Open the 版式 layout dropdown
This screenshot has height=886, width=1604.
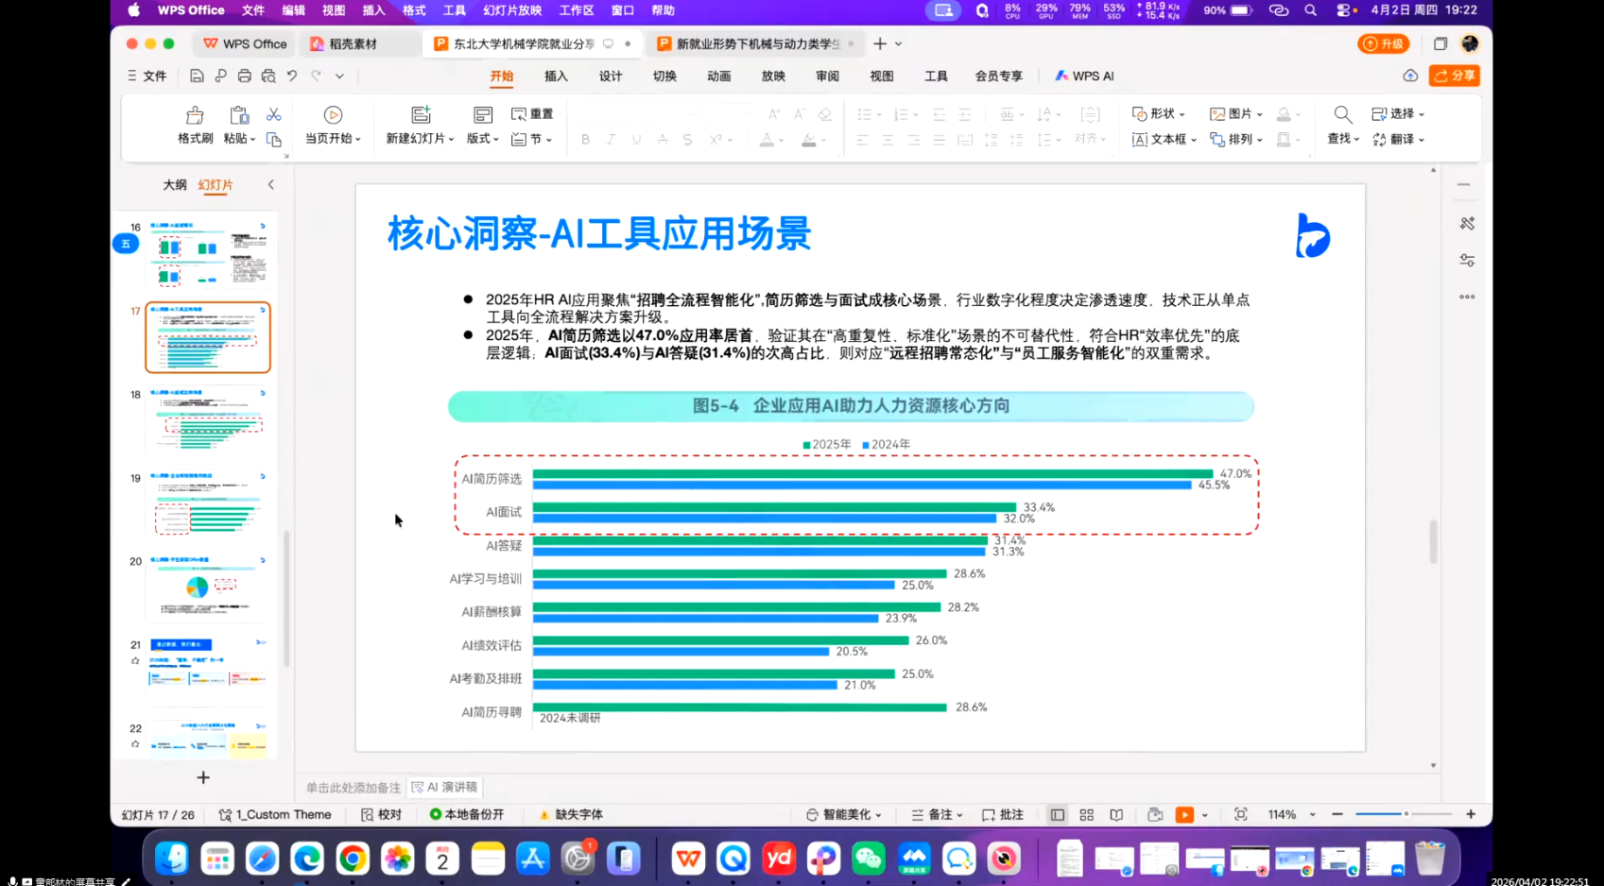[x=483, y=139]
